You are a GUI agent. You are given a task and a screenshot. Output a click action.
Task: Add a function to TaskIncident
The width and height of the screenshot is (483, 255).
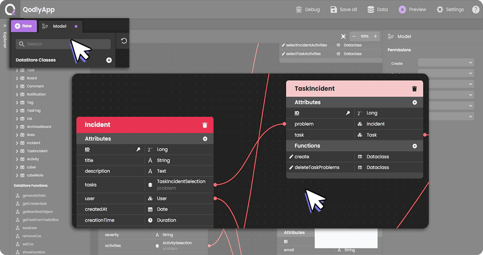(414, 146)
